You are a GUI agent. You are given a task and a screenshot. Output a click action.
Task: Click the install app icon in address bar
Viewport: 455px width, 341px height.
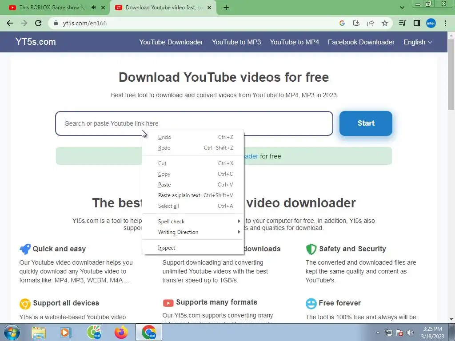356,23
